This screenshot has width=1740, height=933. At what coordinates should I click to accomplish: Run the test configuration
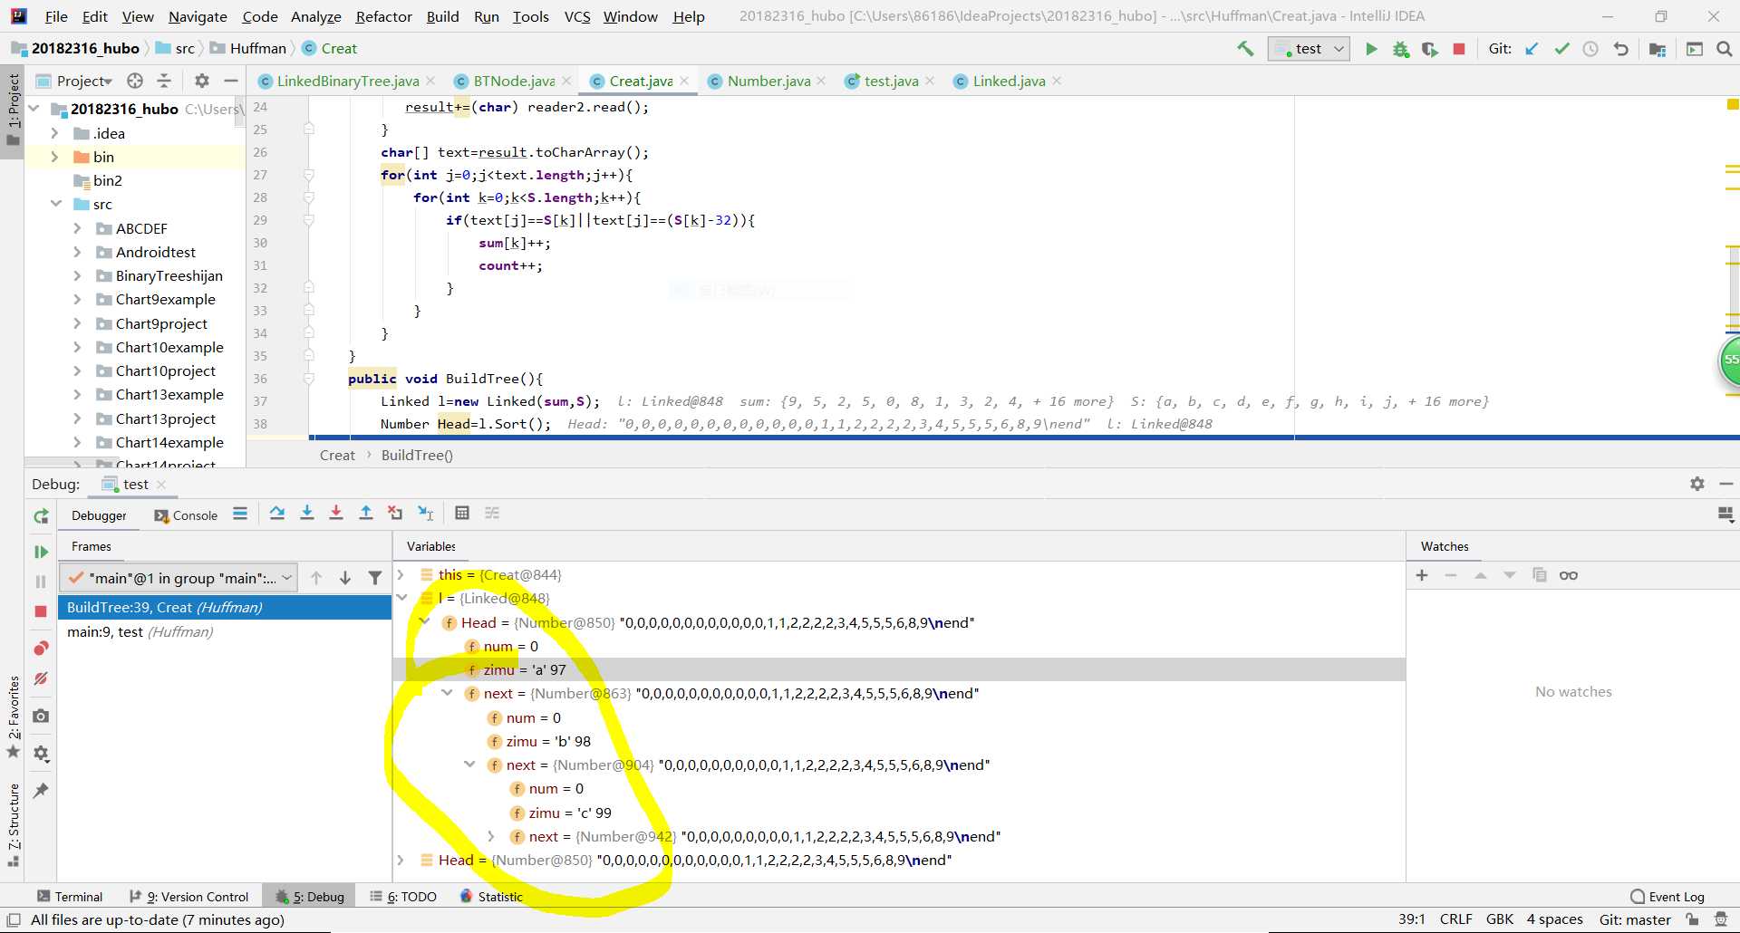point(1371,49)
